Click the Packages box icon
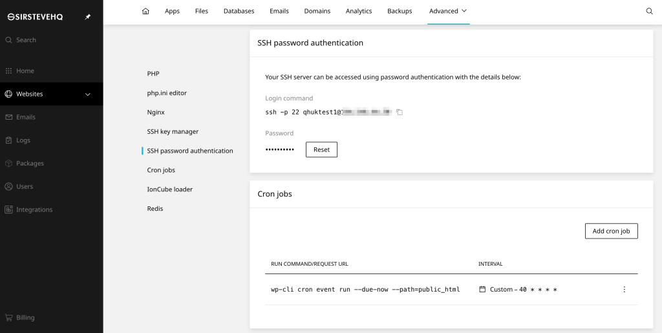The image size is (662, 333). pos(8,163)
